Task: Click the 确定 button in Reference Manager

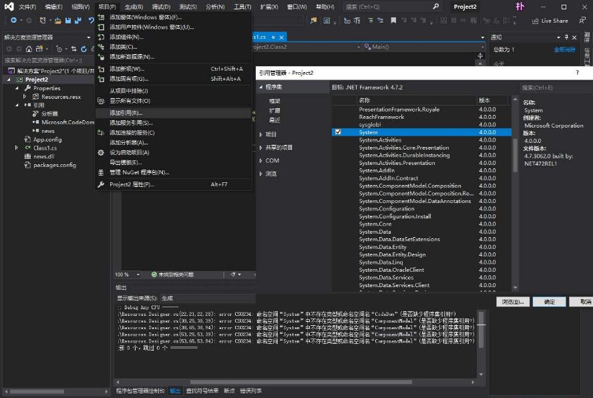Action: click(549, 302)
